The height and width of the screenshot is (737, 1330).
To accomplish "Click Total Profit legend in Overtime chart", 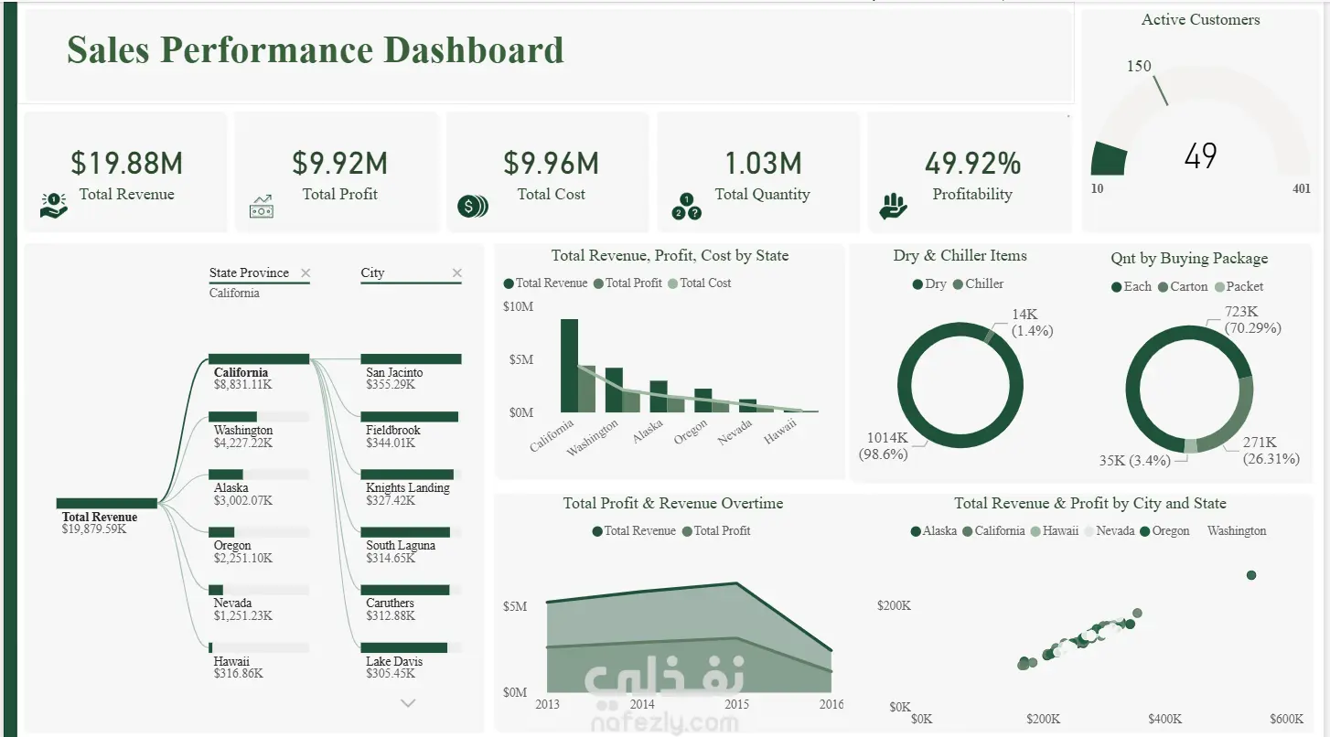I will point(716,531).
